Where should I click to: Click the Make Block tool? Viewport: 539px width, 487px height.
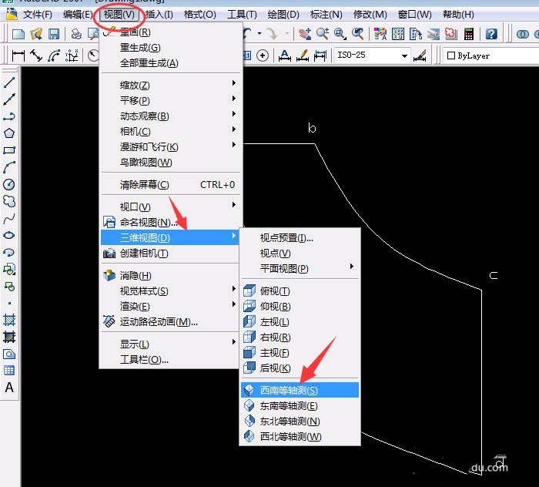[x=9, y=286]
